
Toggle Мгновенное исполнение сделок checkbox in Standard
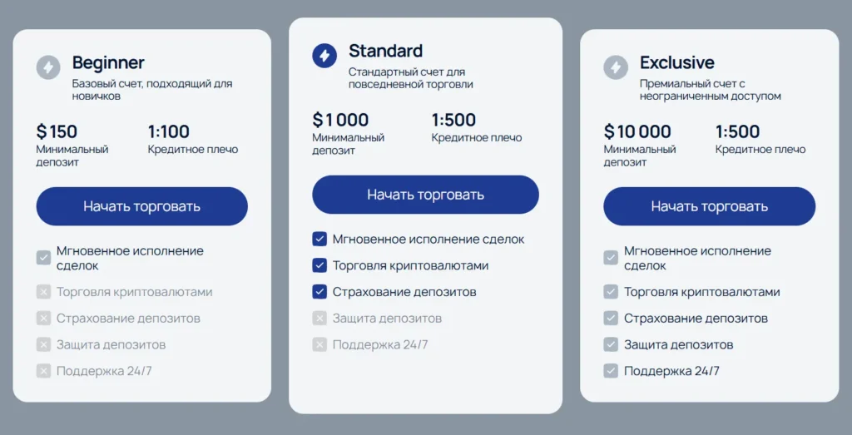click(x=319, y=240)
